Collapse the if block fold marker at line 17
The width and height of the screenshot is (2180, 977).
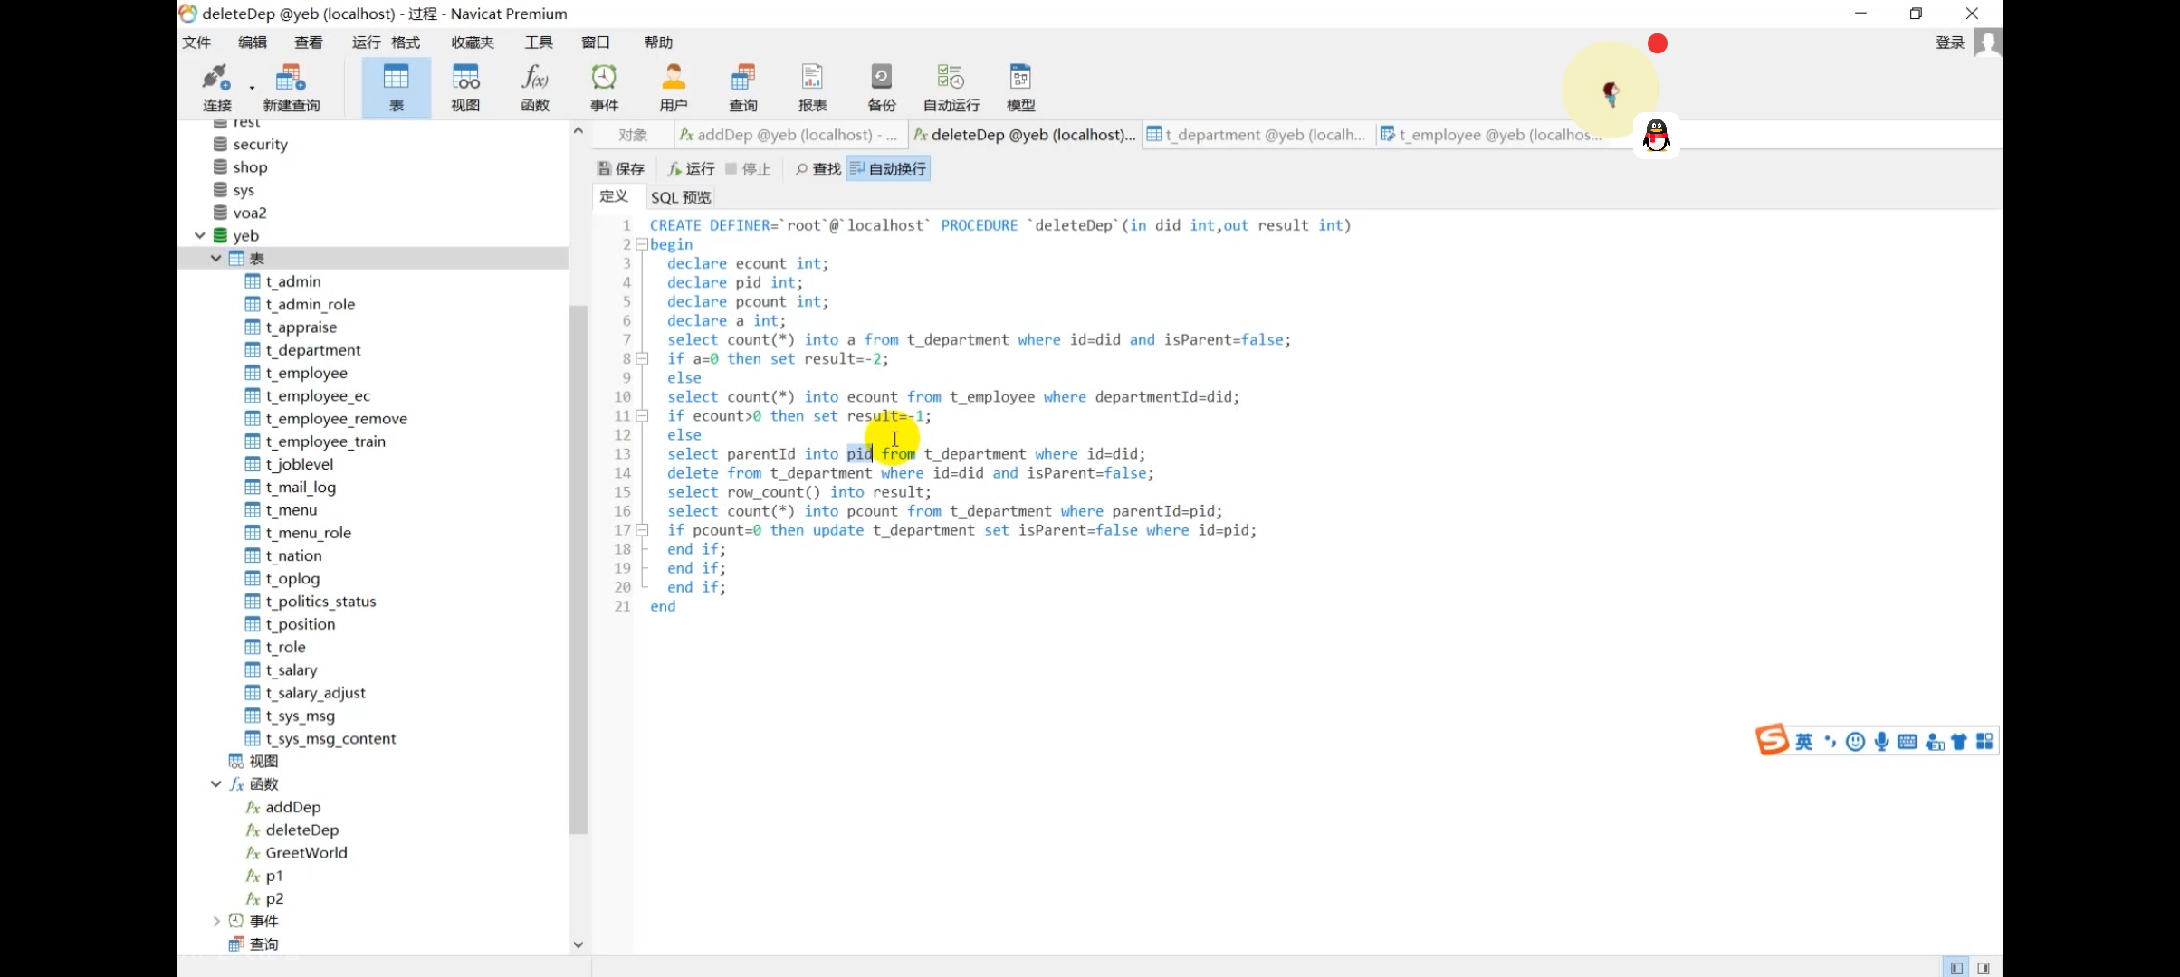coord(642,530)
